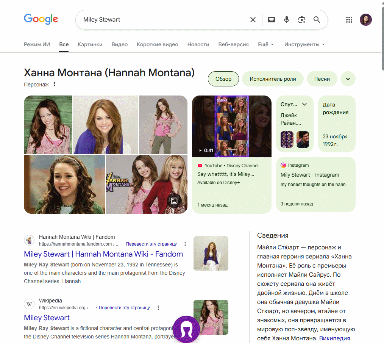Expand the Ещё dropdown menu
The width and height of the screenshot is (384, 343).
266,44
